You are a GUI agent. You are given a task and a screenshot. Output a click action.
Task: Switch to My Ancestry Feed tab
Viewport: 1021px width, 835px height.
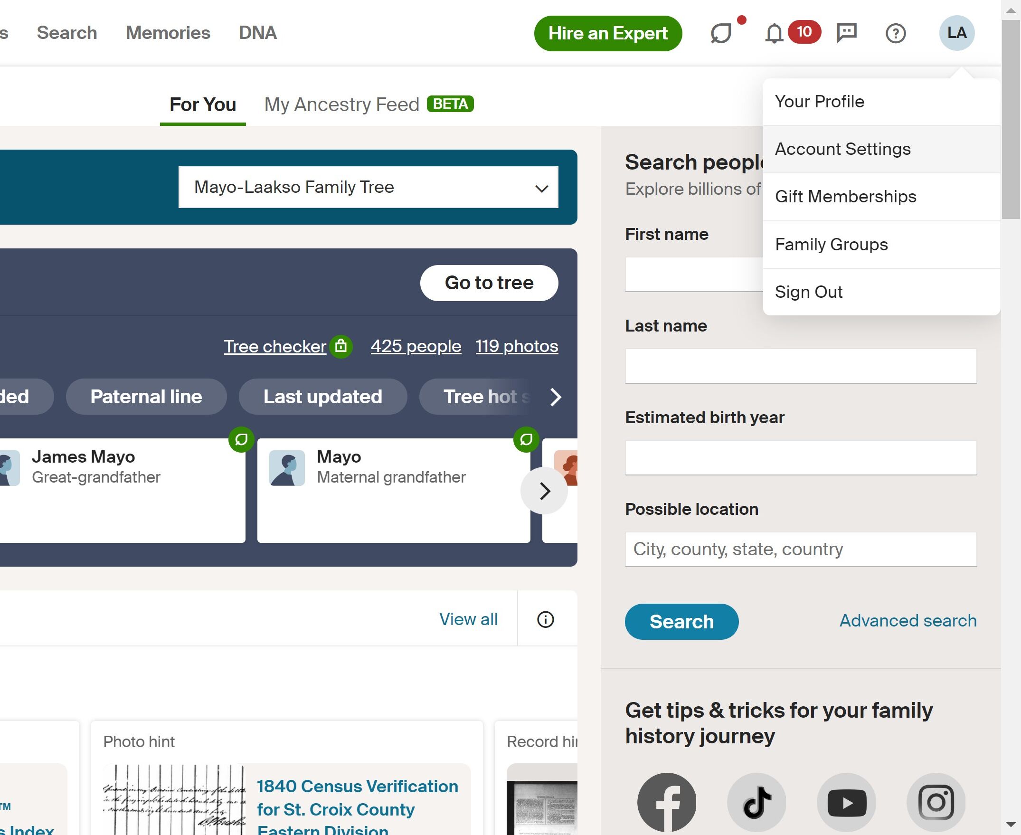click(341, 104)
